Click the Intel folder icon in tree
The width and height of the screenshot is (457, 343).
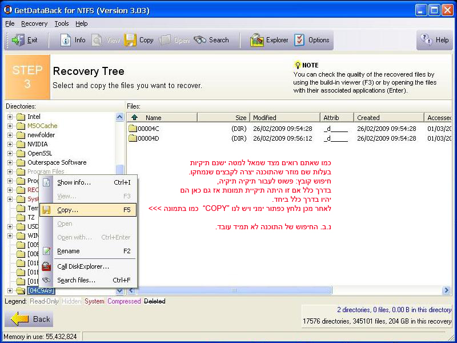[x=21, y=117]
